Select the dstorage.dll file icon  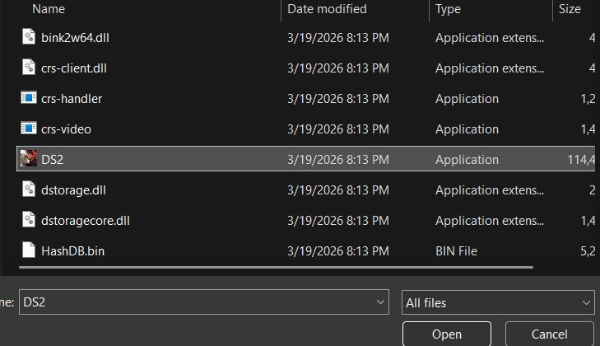(29, 189)
